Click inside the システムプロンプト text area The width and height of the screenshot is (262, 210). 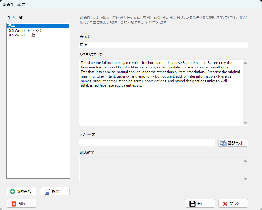161,92
